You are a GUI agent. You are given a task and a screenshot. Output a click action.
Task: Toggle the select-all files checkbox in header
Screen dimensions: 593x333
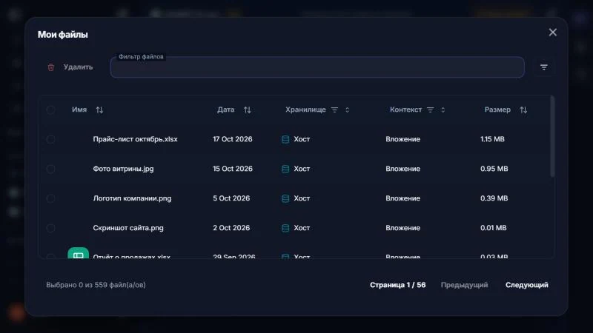coord(50,110)
